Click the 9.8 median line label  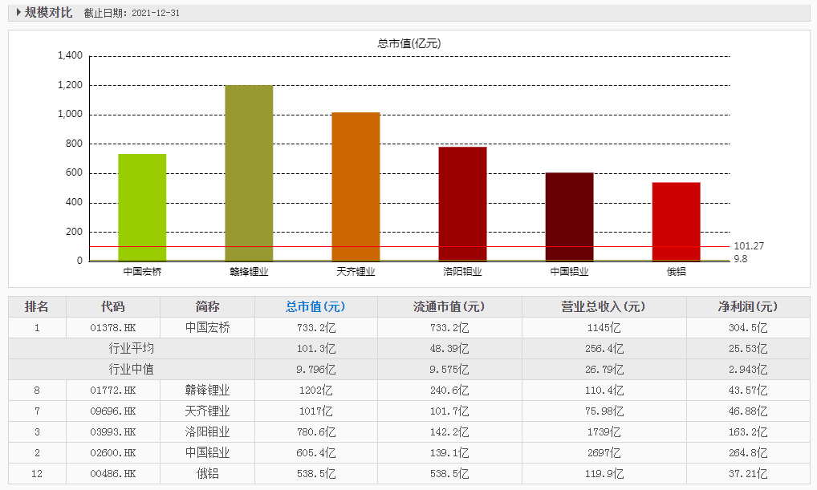[741, 259]
